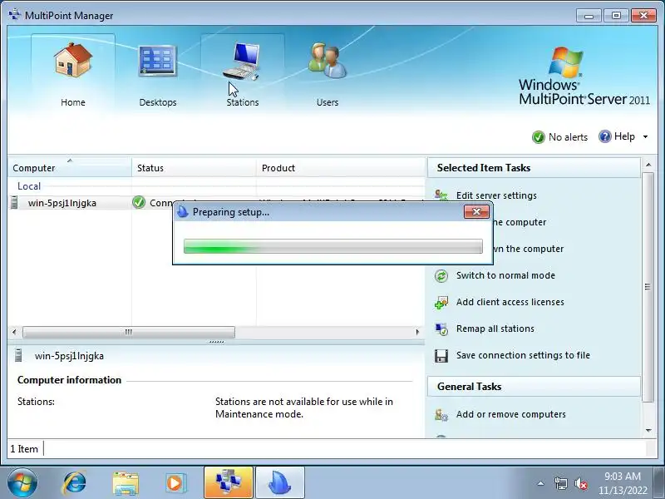
Task: Click Add client access licenses task
Action: (510, 302)
